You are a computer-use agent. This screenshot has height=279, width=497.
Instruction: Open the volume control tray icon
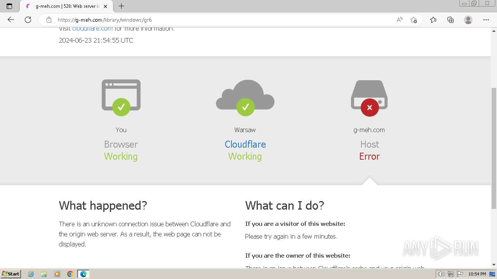click(441, 274)
